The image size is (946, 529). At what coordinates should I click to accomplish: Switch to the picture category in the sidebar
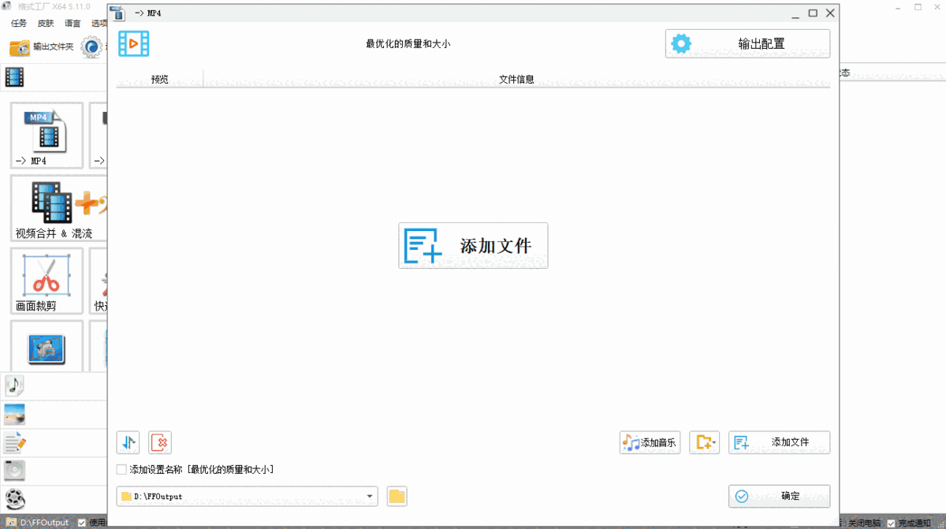click(x=14, y=413)
